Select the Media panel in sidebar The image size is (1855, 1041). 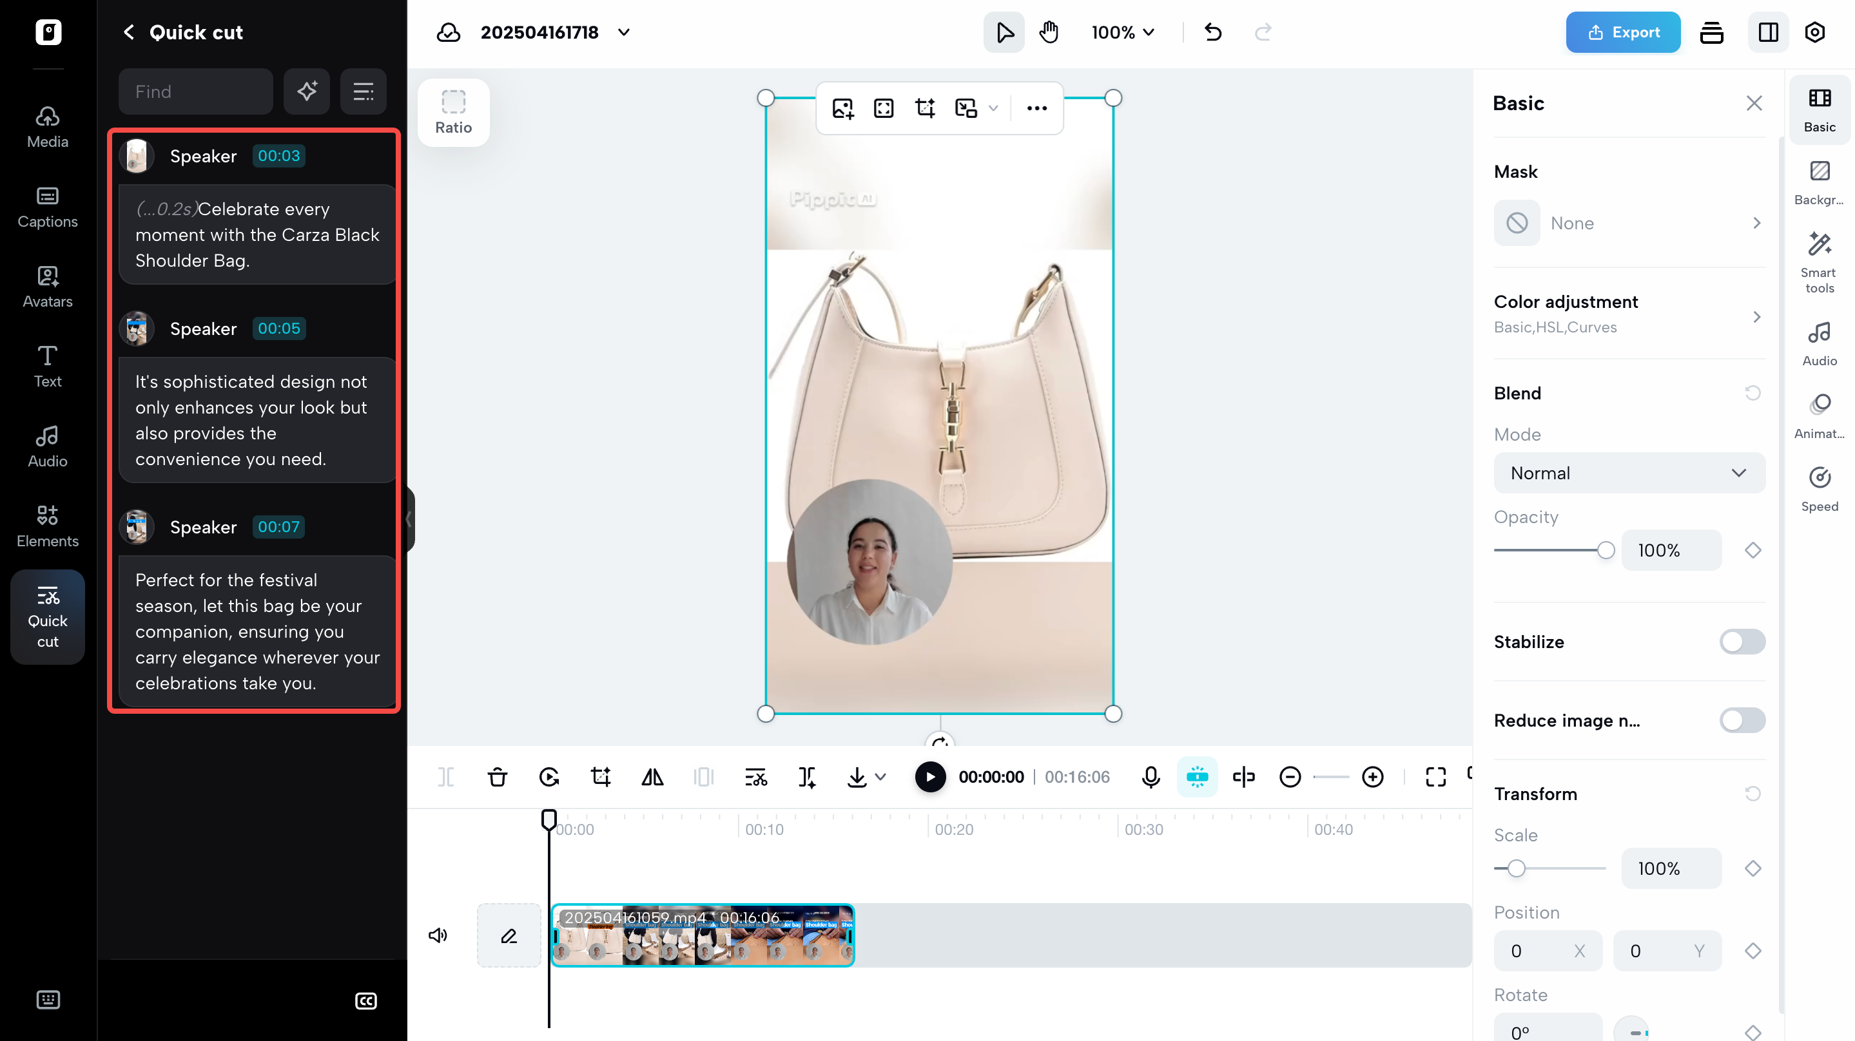[x=47, y=126]
